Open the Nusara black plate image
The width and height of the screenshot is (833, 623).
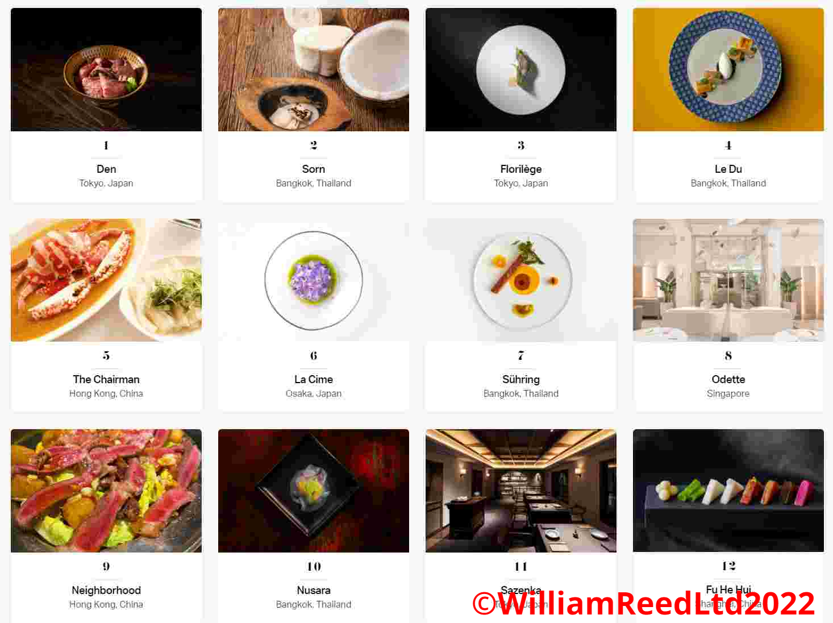click(x=314, y=491)
